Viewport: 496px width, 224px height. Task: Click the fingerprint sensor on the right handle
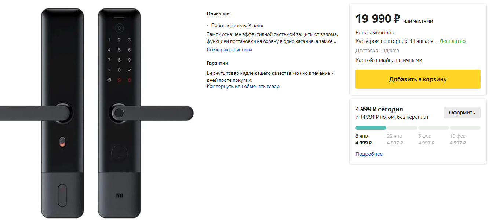pyautogui.click(x=119, y=113)
